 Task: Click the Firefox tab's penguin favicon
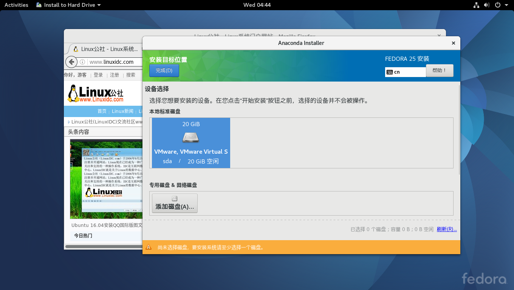[x=76, y=49]
